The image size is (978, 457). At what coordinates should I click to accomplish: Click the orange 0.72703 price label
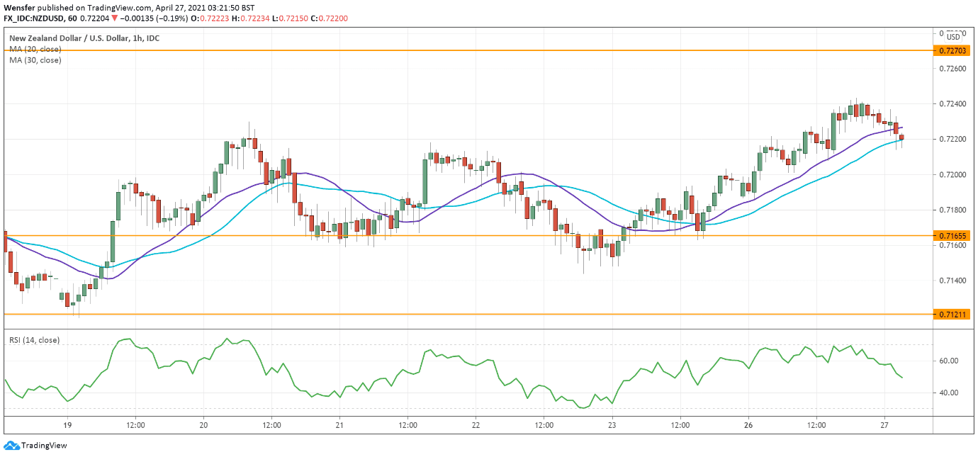[x=953, y=51]
